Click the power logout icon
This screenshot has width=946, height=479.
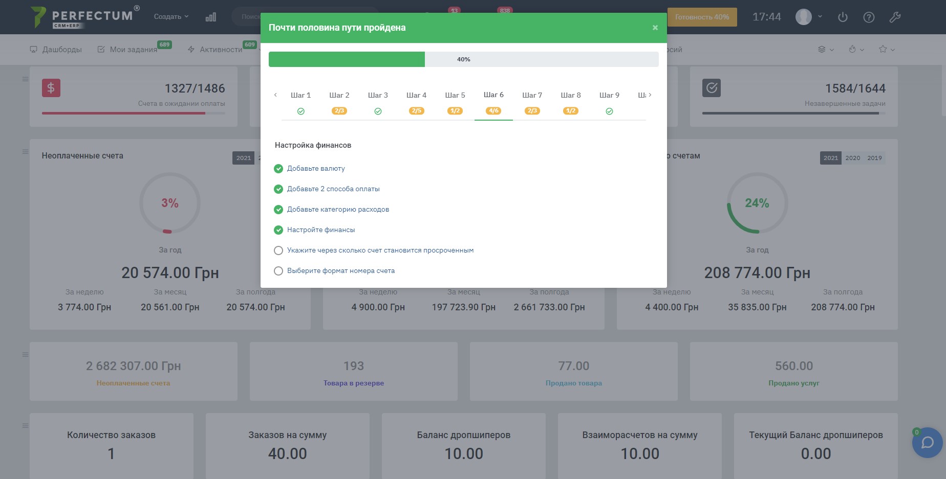[843, 17]
